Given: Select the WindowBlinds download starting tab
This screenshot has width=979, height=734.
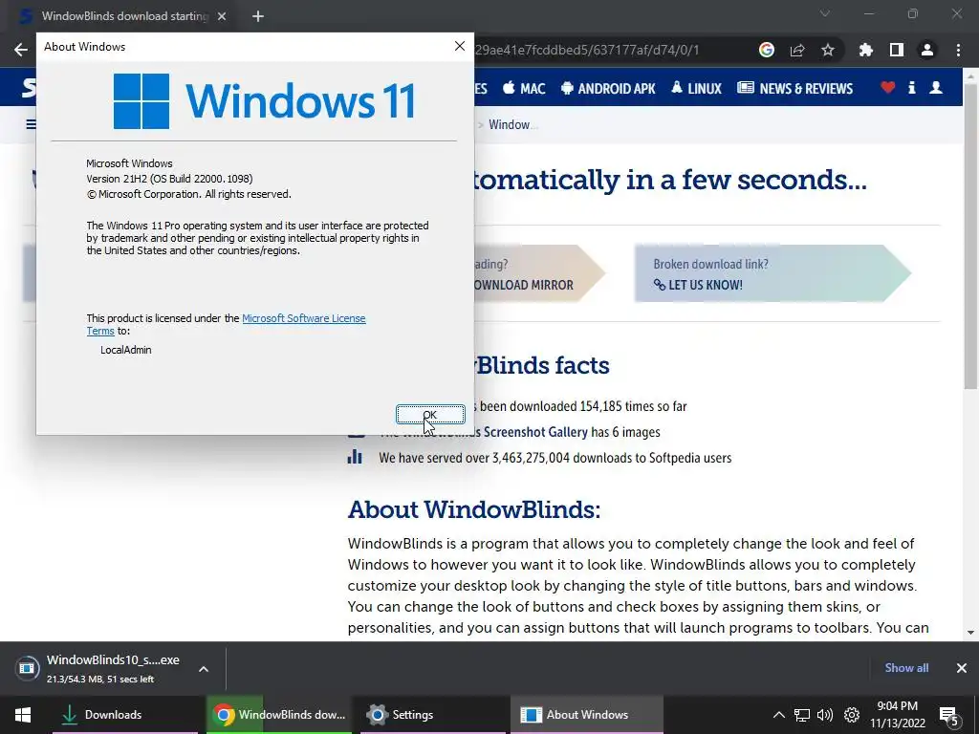Looking at the screenshot, I should [x=123, y=16].
